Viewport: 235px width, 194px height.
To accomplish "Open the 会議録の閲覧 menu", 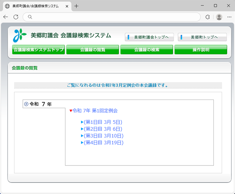I will 92,49.
